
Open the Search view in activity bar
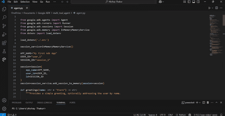[4, 17]
